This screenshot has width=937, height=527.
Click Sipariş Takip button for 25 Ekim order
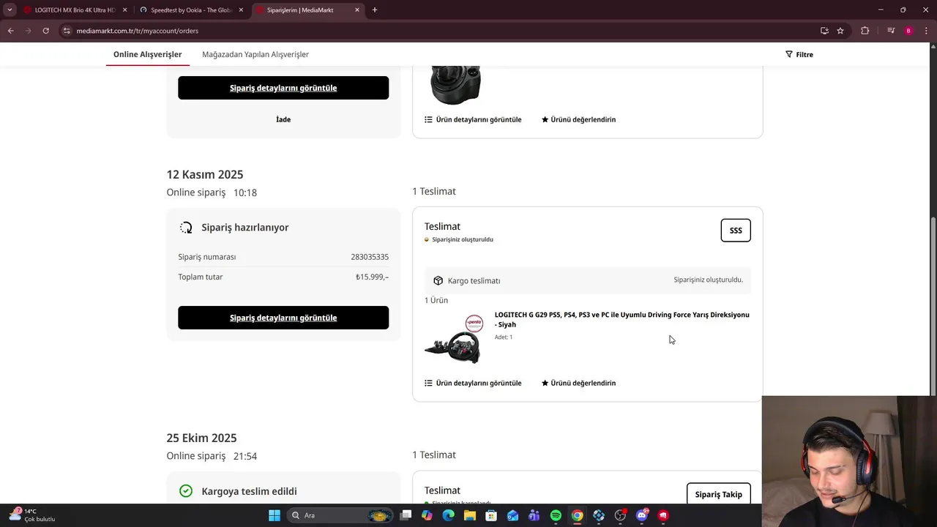pyautogui.click(x=719, y=494)
